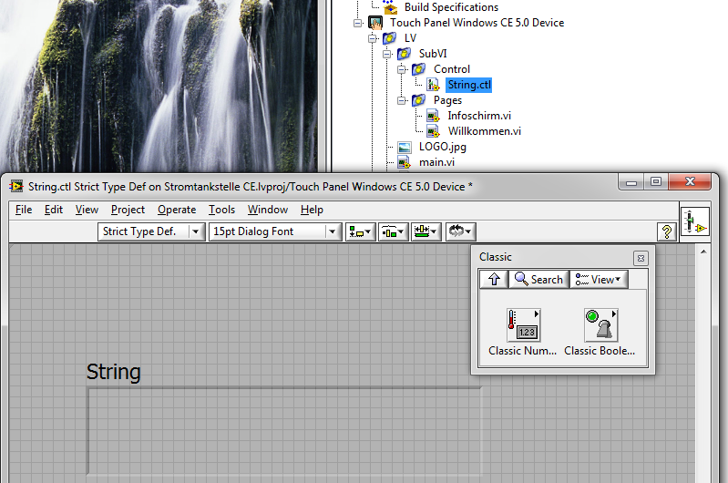Open the Project menu
The image size is (728, 483).
[128, 210]
